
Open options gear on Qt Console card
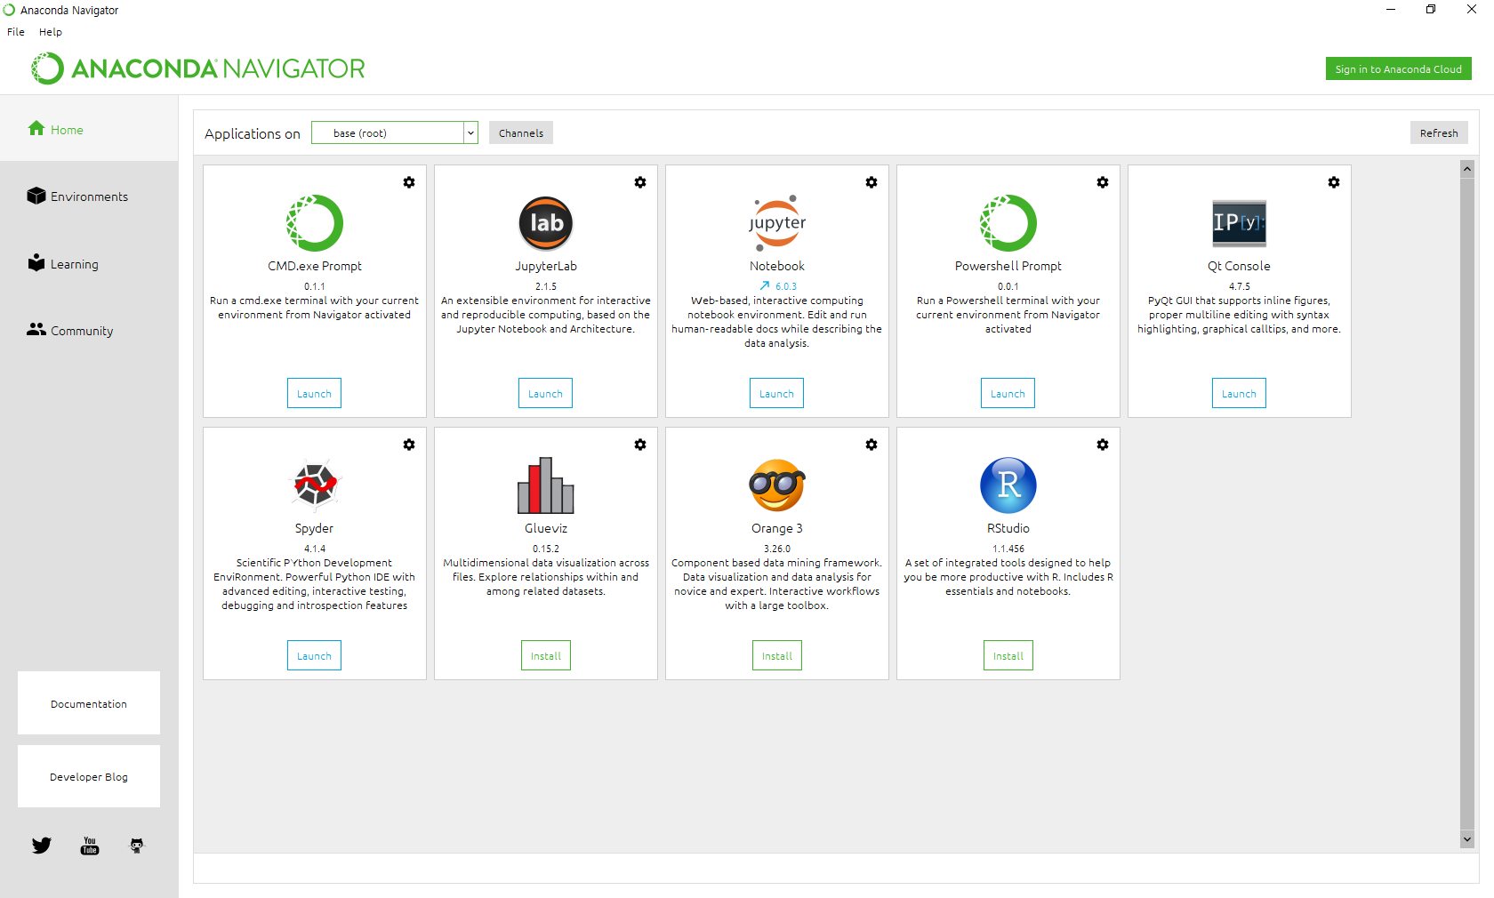point(1334,182)
